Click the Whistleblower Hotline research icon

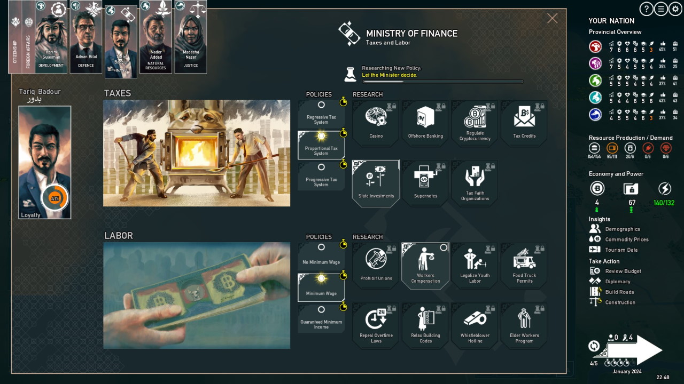(475, 325)
